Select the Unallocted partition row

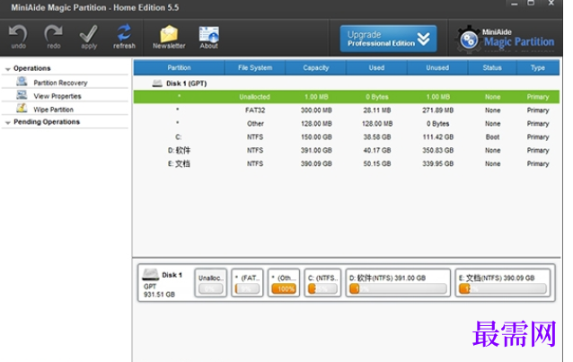pos(347,97)
